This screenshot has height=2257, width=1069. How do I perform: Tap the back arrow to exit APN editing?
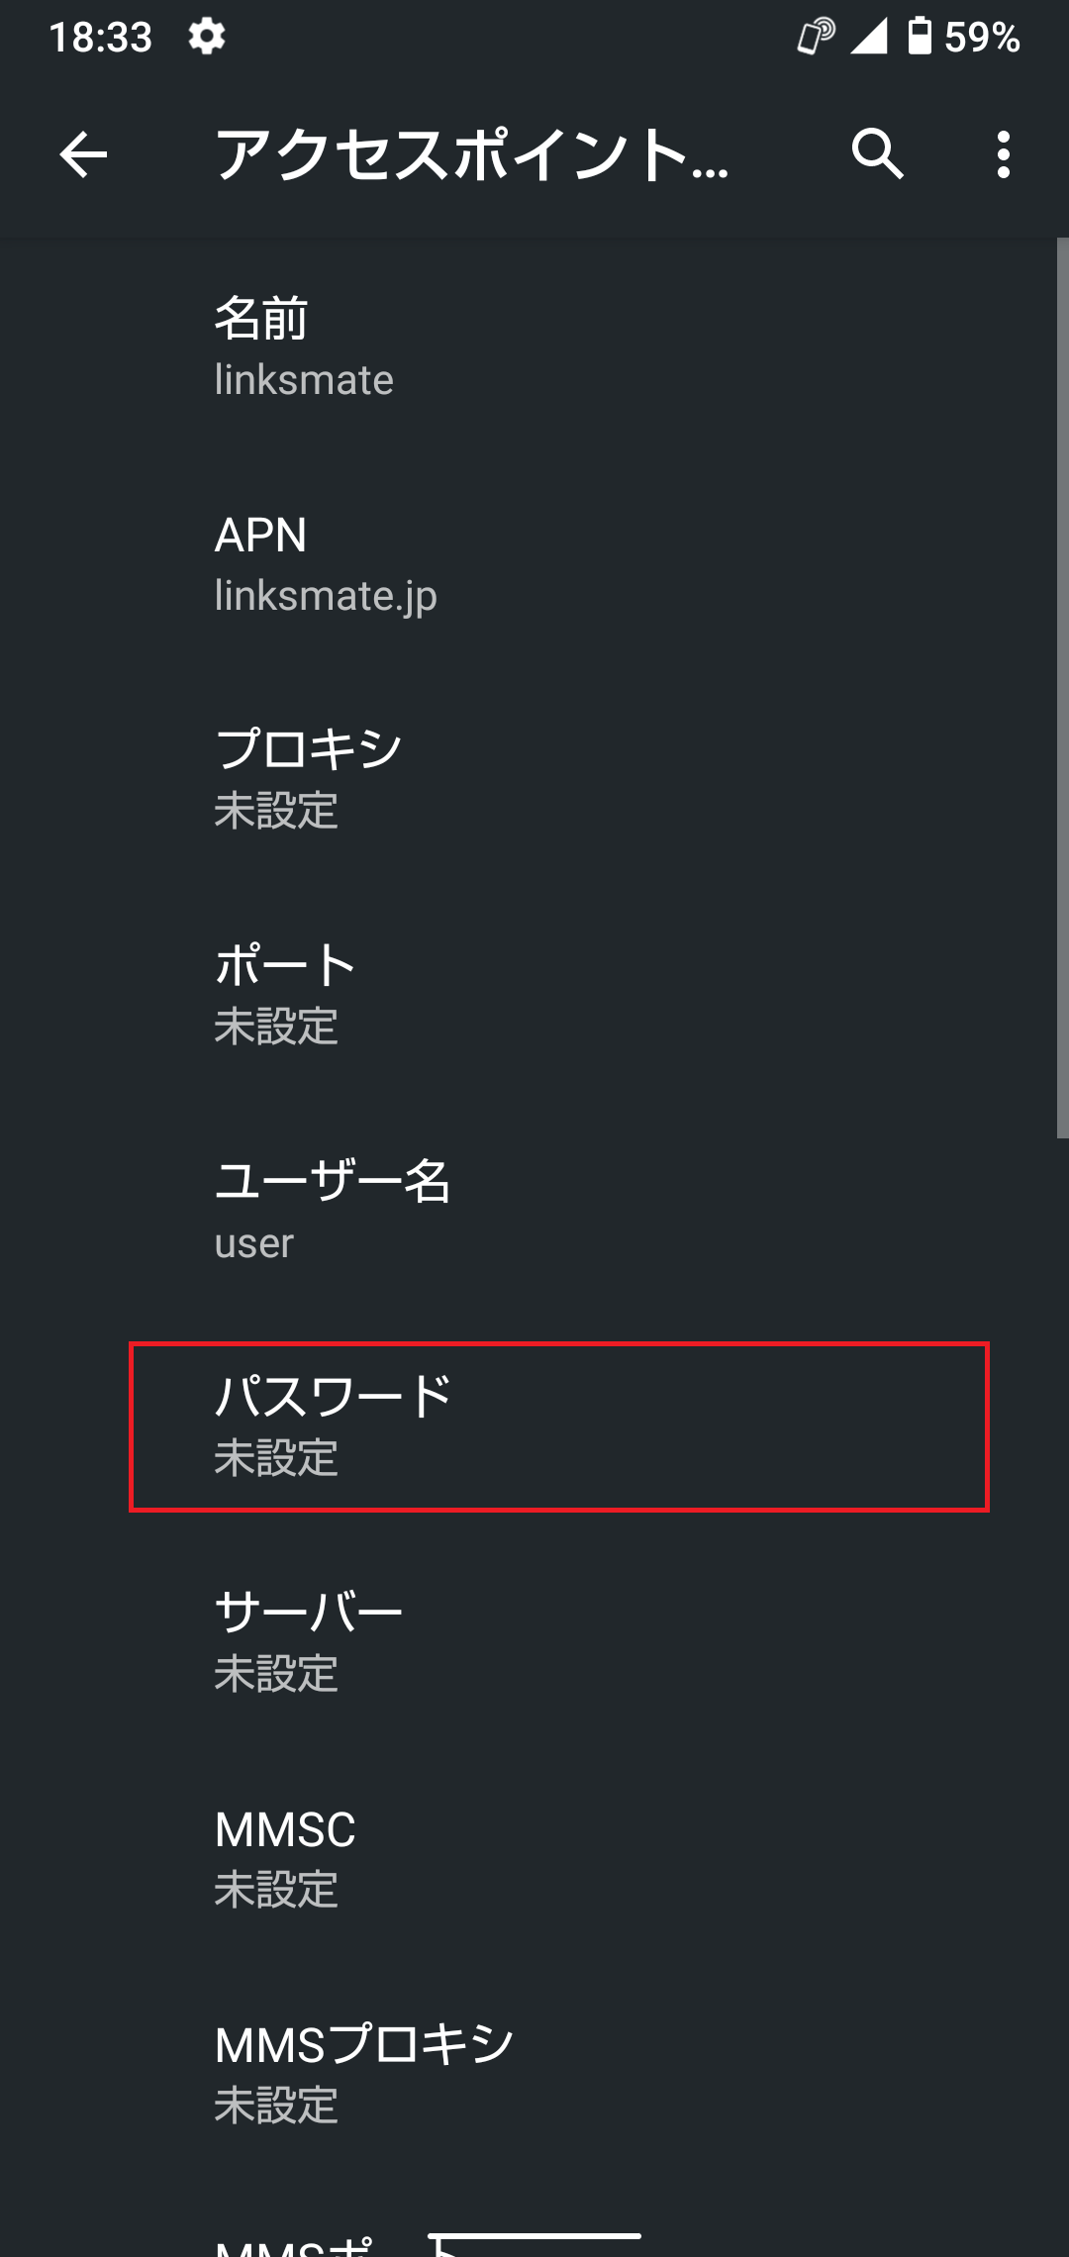[x=83, y=154]
